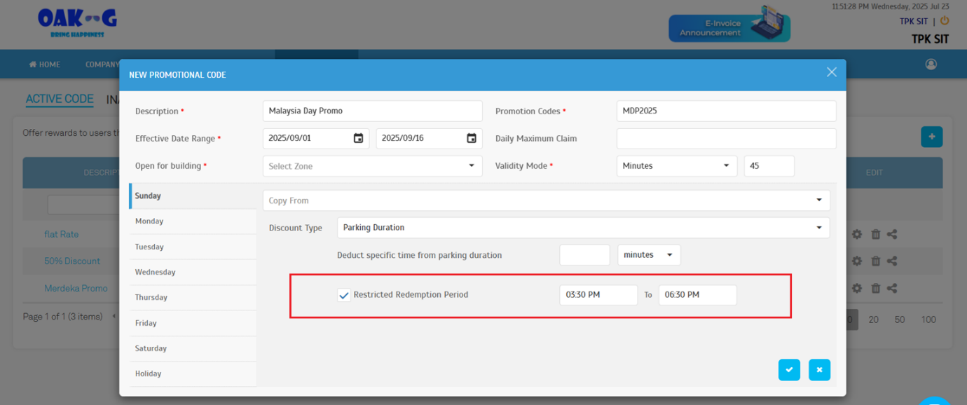Select the Wednesday day tab
This screenshot has height=405, width=967.
[x=155, y=272]
